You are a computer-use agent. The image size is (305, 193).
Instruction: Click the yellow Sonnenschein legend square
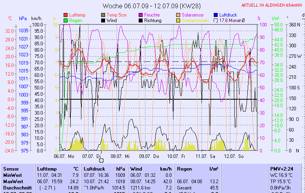point(179,20)
